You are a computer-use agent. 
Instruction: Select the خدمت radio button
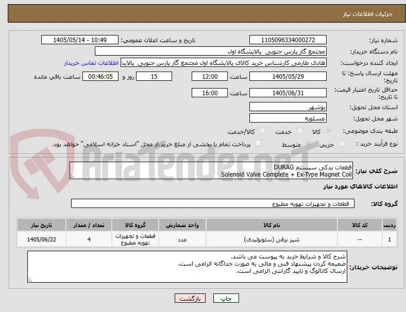click(299, 131)
